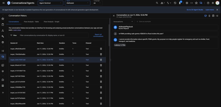The height and width of the screenshot is (107, 221).
Task: Open the Invocations dropdown
Action: tap(123, 22)
